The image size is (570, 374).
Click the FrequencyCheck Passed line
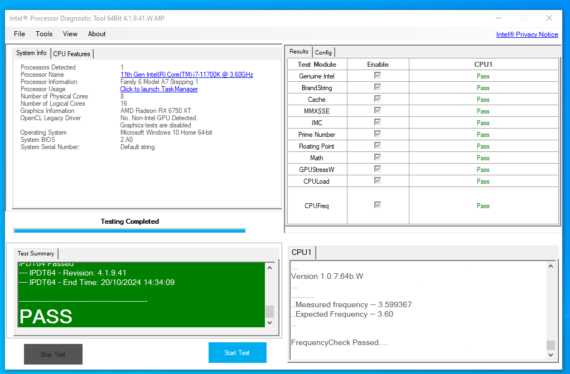(339, 342)
